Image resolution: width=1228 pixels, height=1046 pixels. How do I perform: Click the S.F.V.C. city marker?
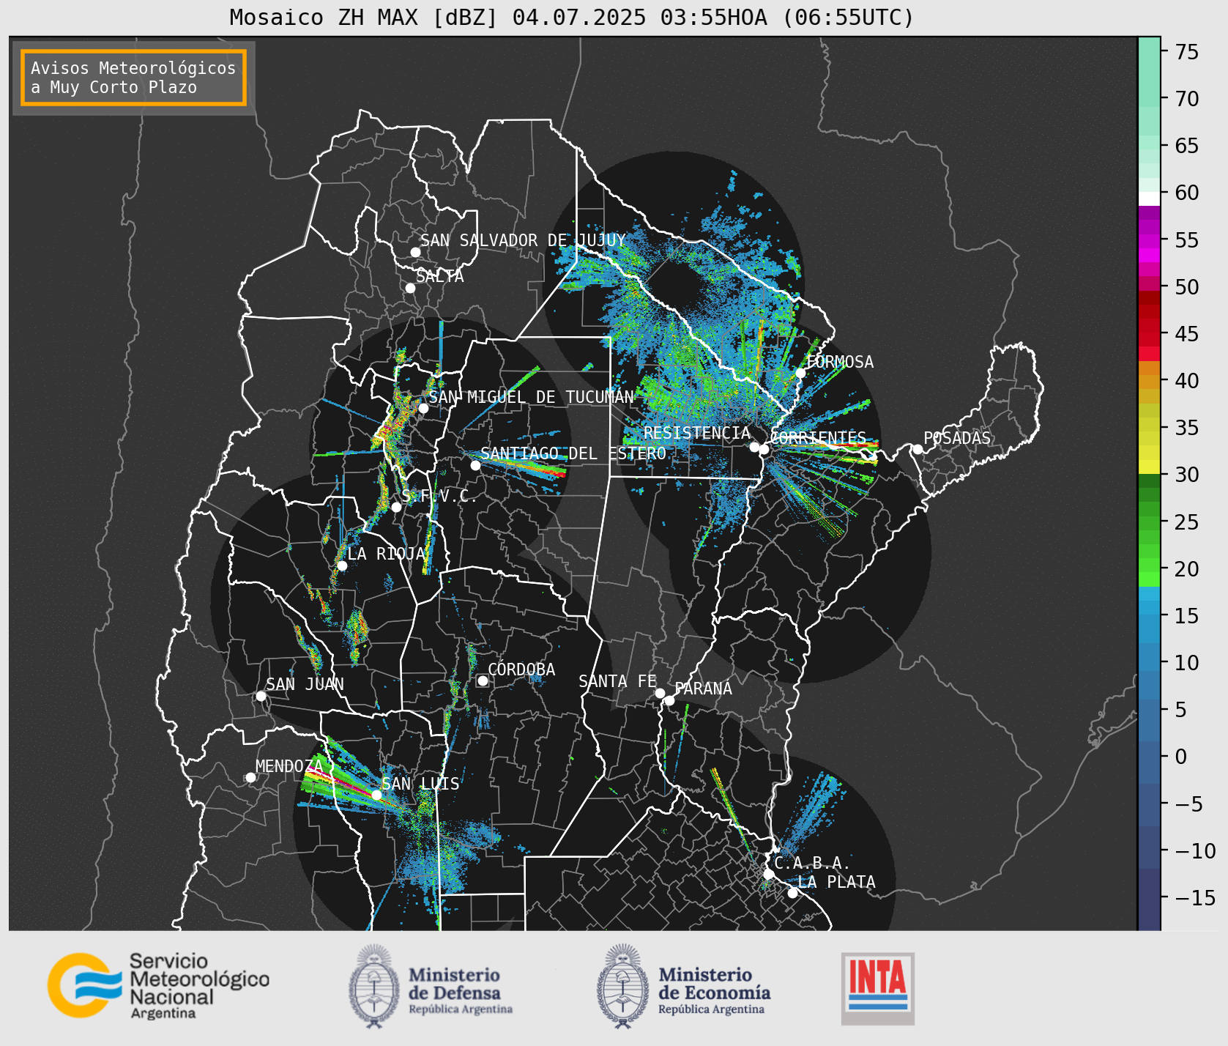point(396,507)
